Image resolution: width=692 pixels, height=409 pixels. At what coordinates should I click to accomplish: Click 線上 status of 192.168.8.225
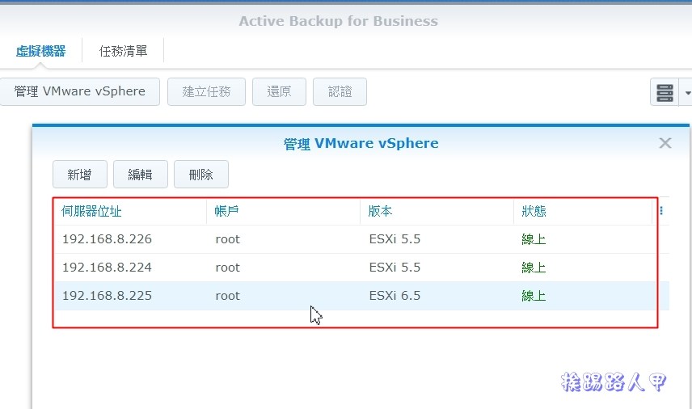534,296
